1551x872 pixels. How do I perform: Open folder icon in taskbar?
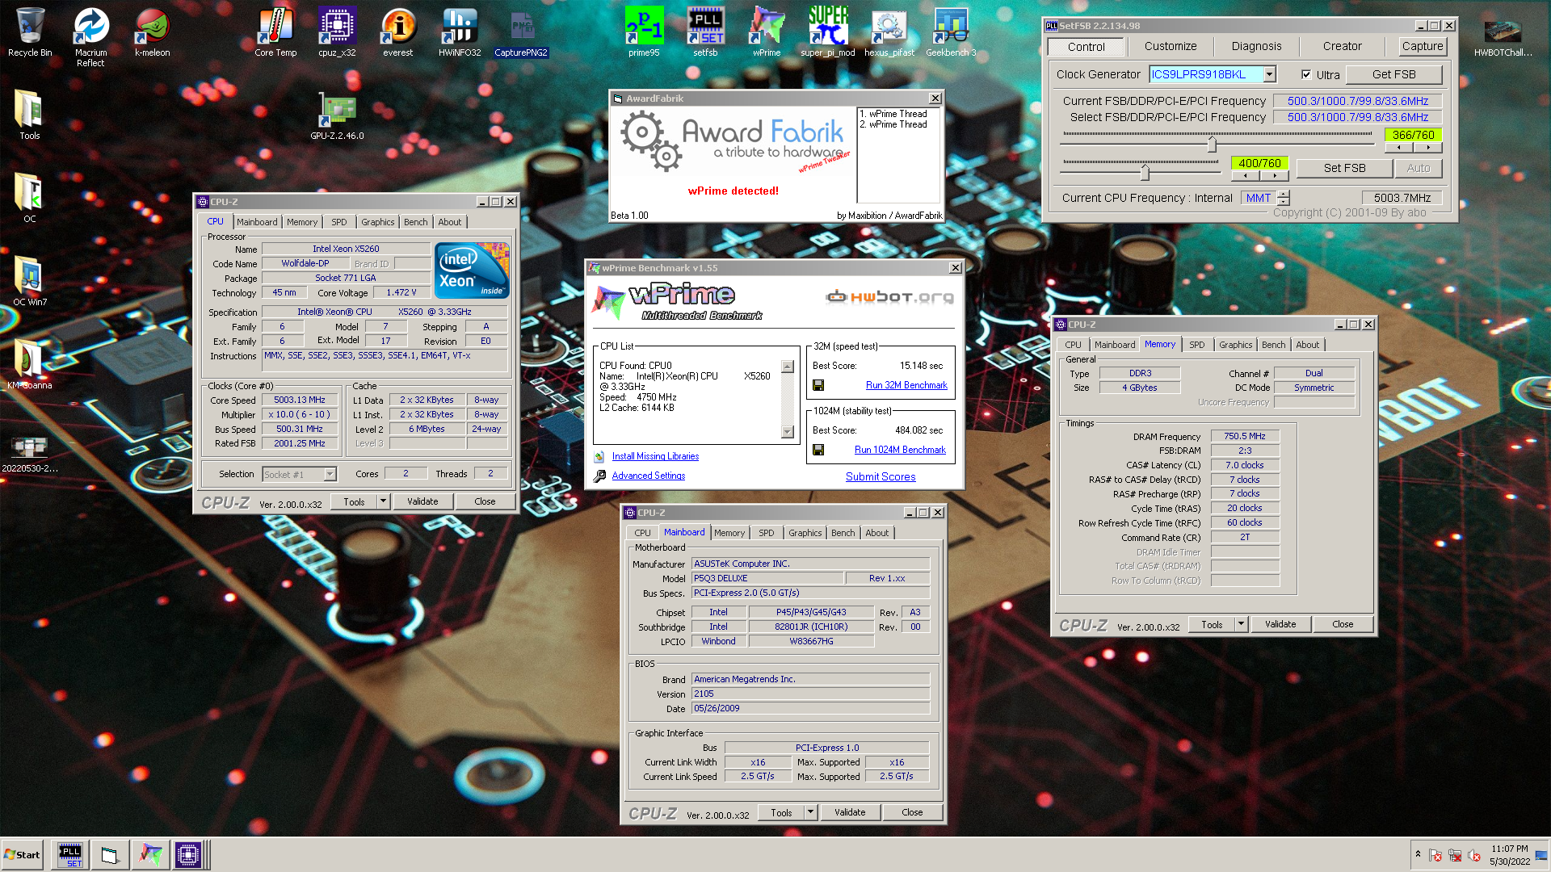tap(110, 855)
